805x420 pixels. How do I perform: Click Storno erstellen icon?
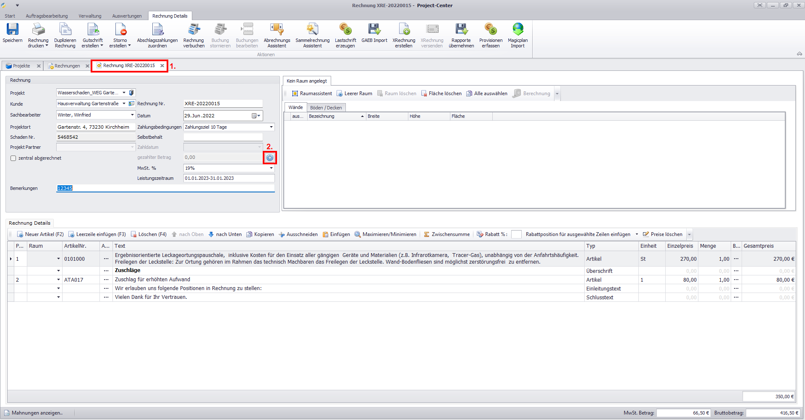(x=120, y=29)
